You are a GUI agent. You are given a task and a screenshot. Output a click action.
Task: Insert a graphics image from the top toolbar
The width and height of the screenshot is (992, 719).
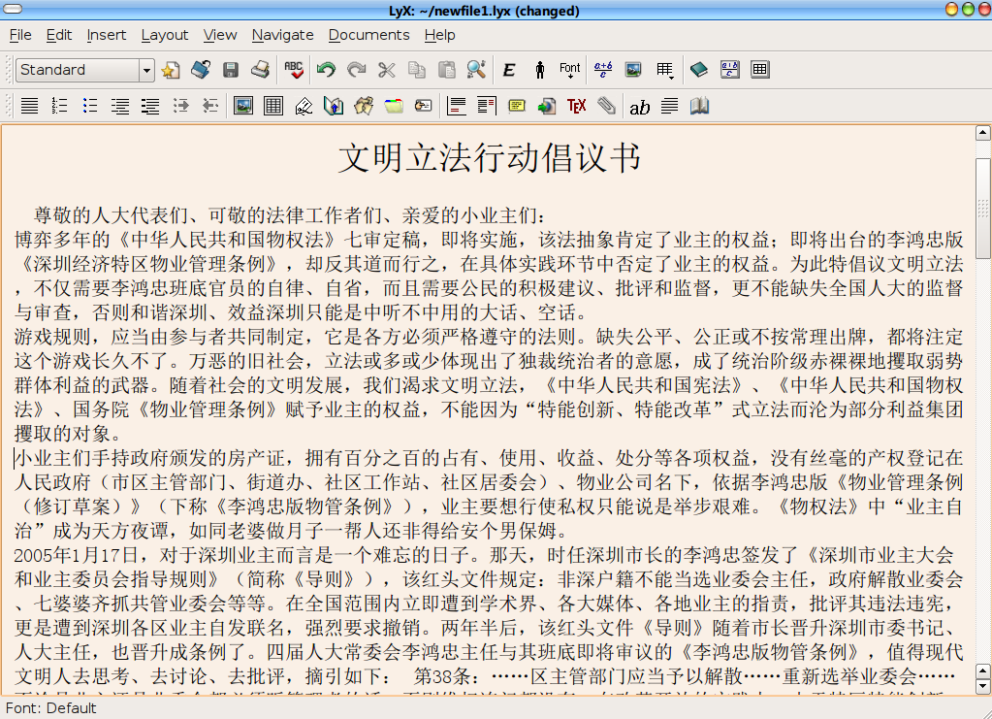point(633,70)
